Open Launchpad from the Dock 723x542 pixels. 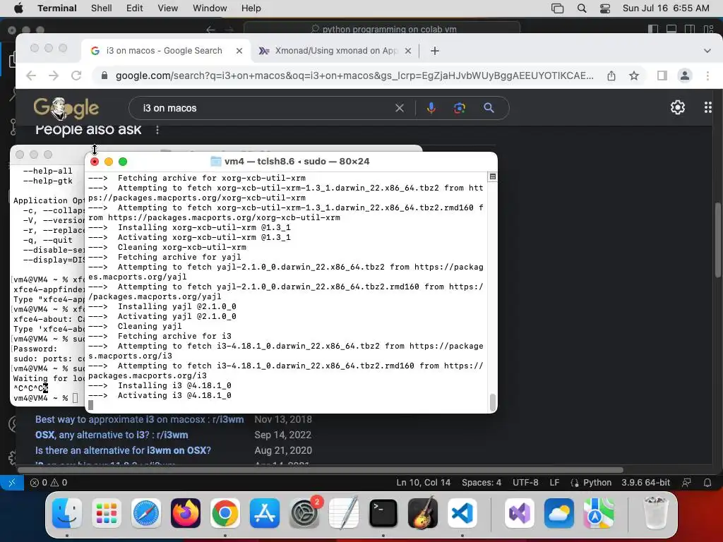[107, 513]
